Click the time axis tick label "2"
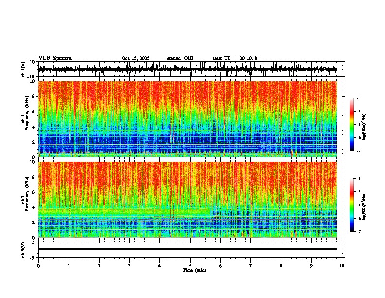The width and height of the screenshot is (385, 298). (99, 265)
